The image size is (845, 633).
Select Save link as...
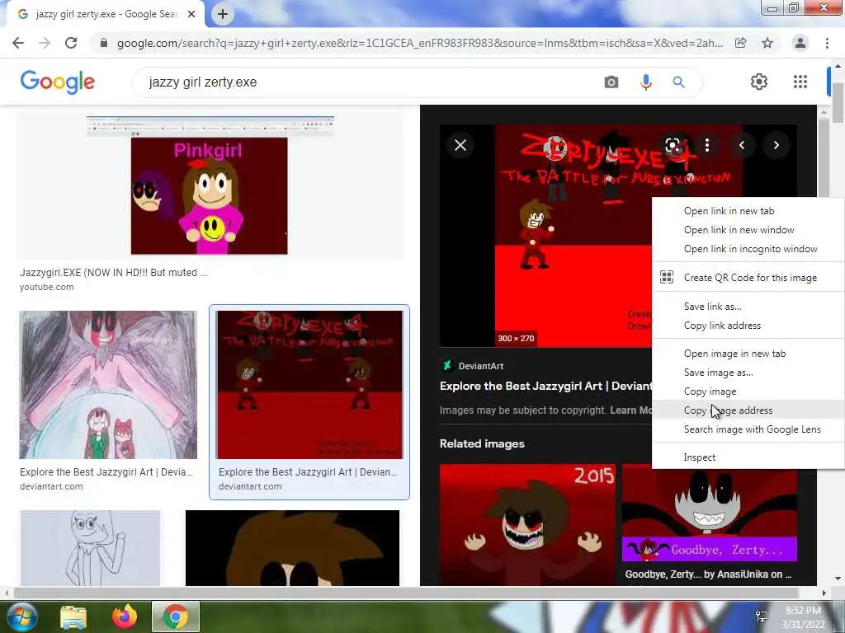(x=748, y=307)
